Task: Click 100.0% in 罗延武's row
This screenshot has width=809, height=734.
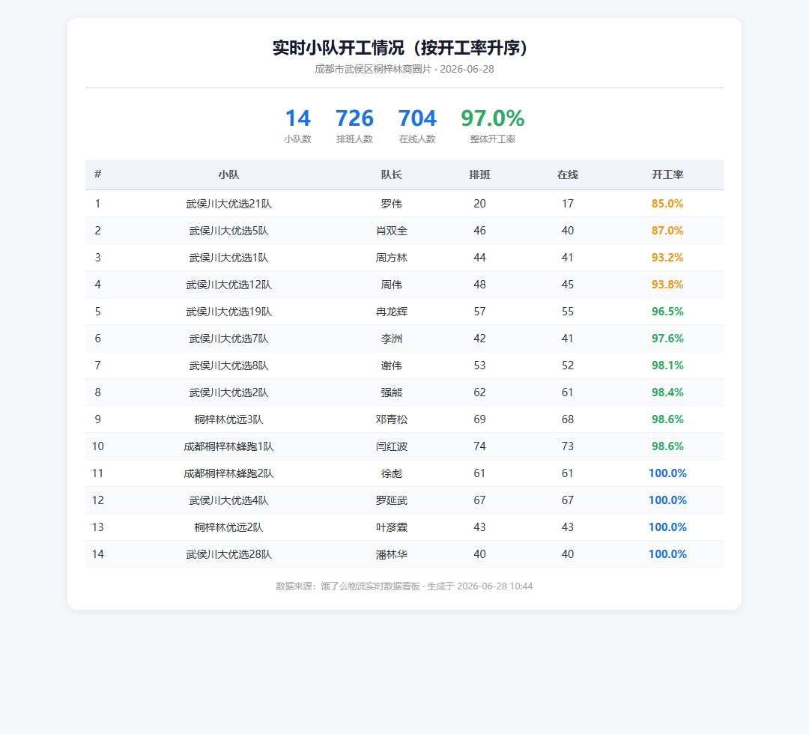Action: [x=667, y=500]
